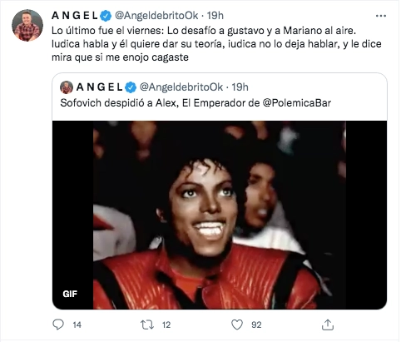The width and height of the screenshot is (401, 342).
Task: Click the 19h timestamp of main tweet
Action: (215, 16)
